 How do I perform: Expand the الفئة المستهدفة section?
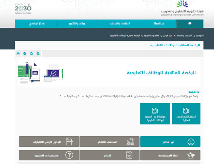[170, 155]
